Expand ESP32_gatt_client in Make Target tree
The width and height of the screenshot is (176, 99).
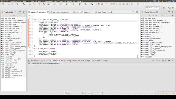point(142,43)
